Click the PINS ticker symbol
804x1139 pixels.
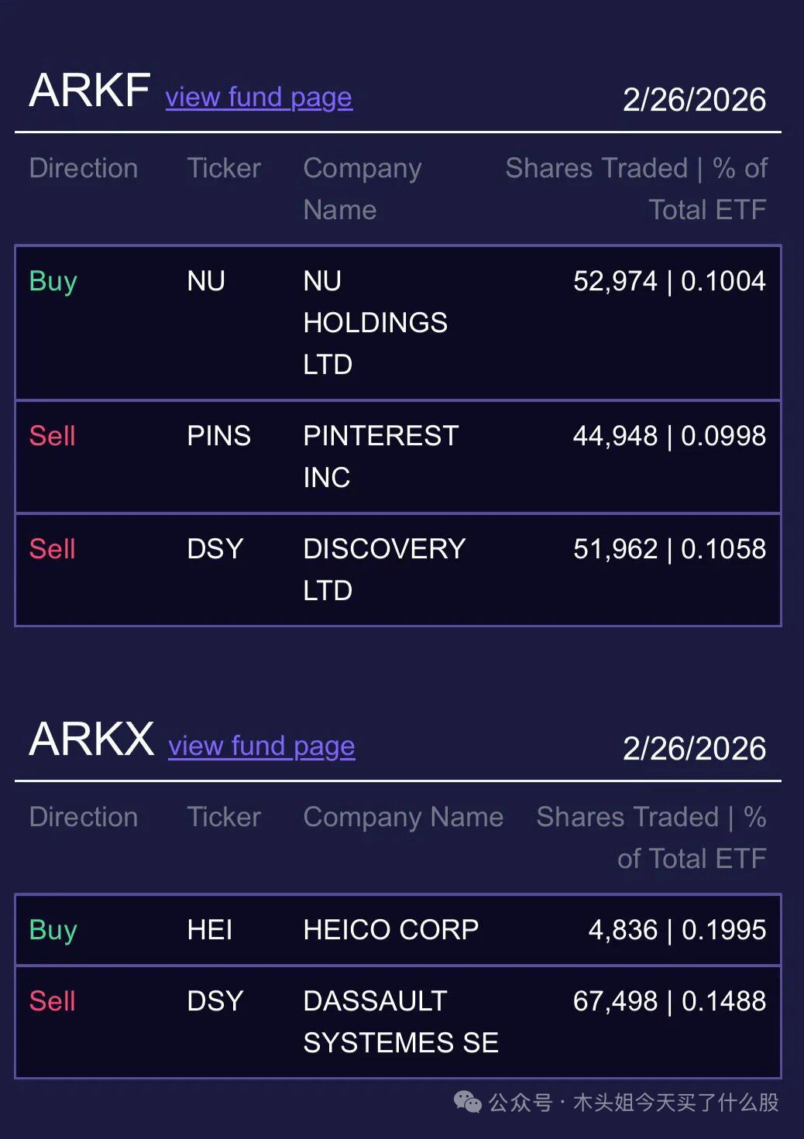tap(218, 436)
